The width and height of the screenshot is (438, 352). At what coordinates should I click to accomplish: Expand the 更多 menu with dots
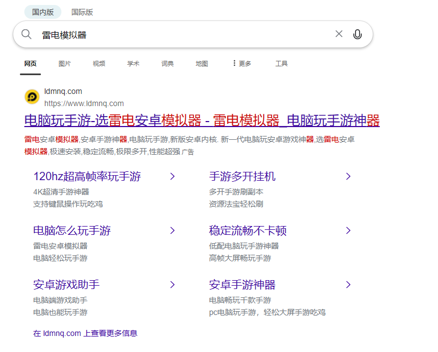pos(242,64)
